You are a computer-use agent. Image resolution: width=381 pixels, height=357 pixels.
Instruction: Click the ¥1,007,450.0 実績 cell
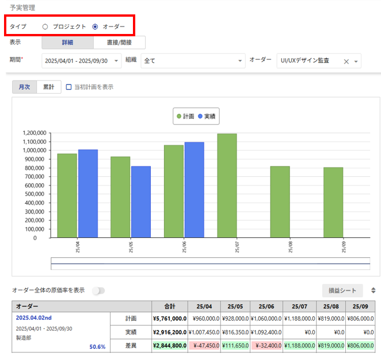click(x=204, y=332)
